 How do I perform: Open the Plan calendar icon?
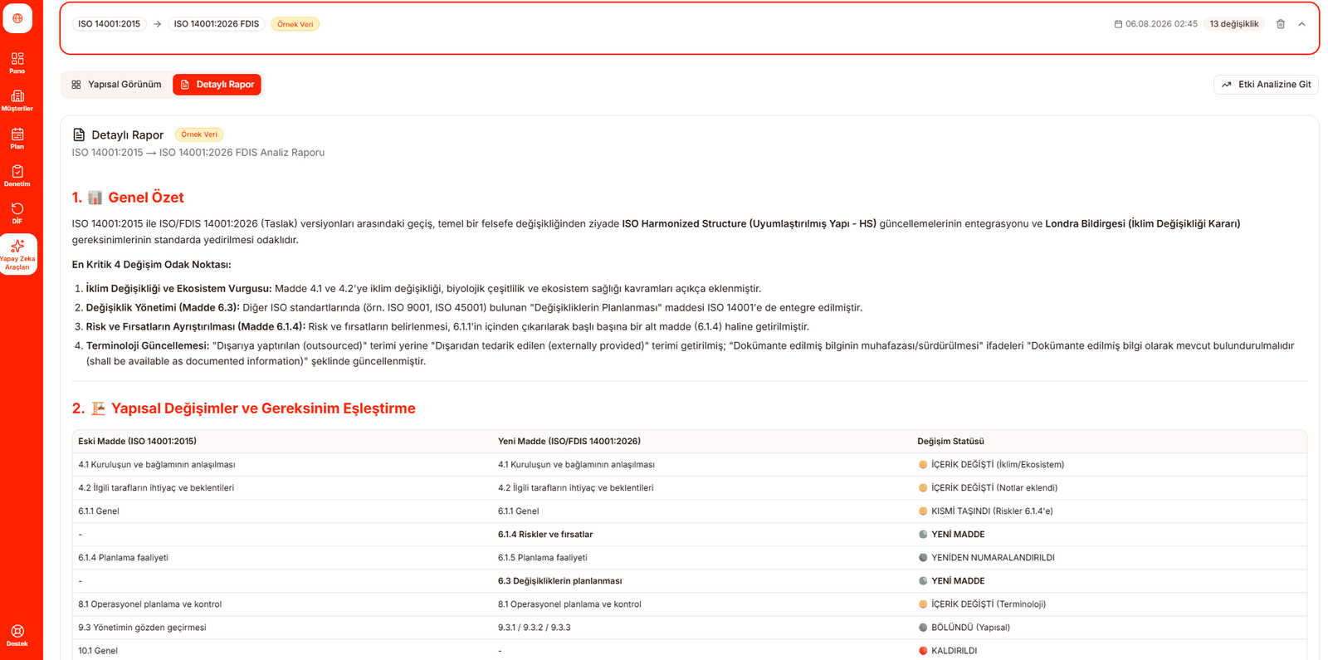tap(17, 138)
